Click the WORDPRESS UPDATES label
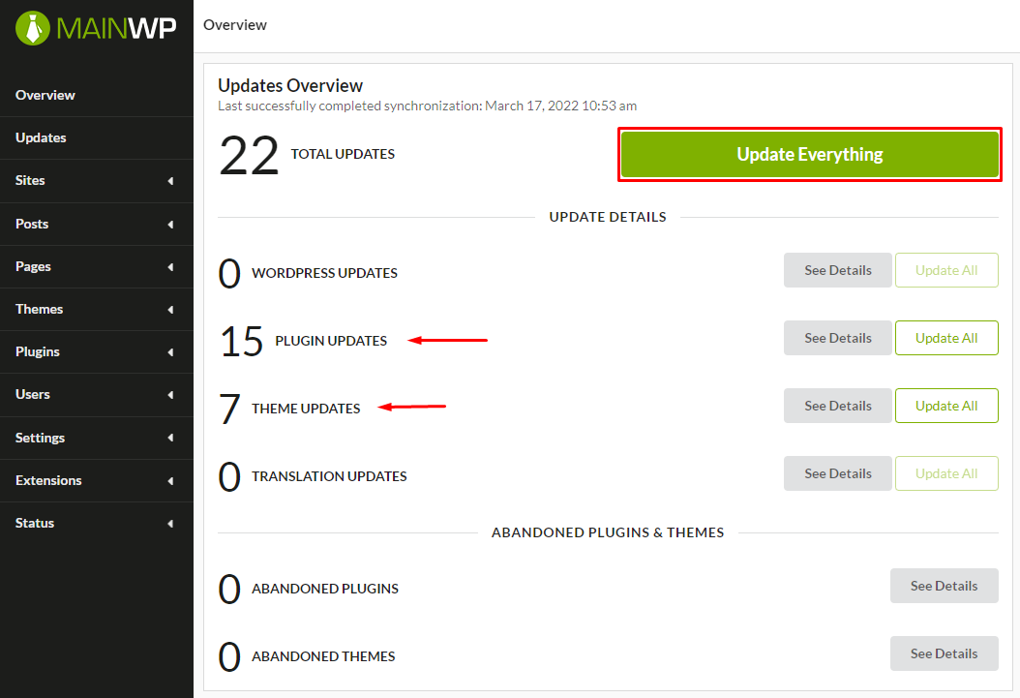The height and width of the screenshot is (698, 1020). click(324, 273)
